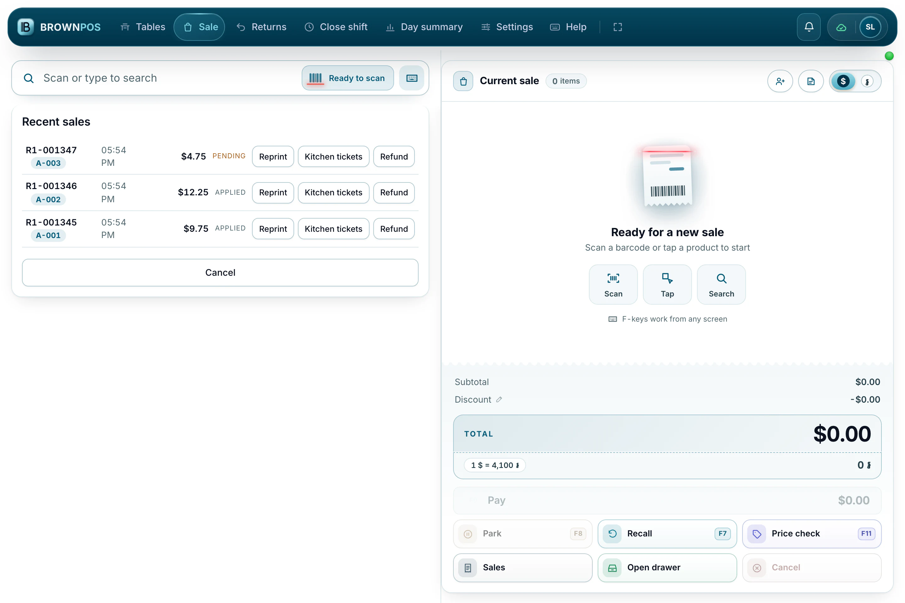905x603 pixels.
Task: Open Price check F11
Action: 811,534
